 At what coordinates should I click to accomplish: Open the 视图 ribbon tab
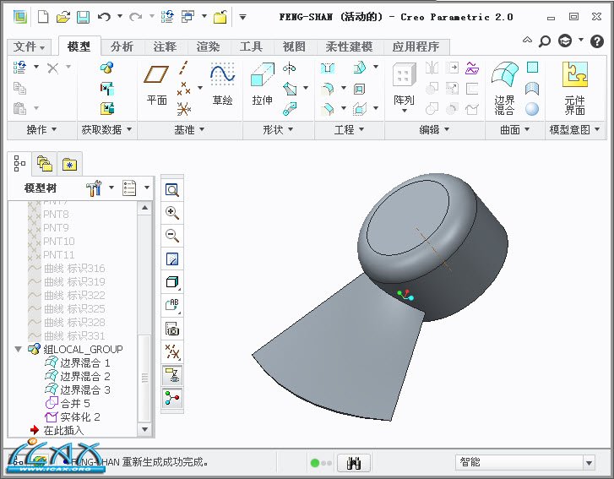pyautogui.click(x=293, y=46)
